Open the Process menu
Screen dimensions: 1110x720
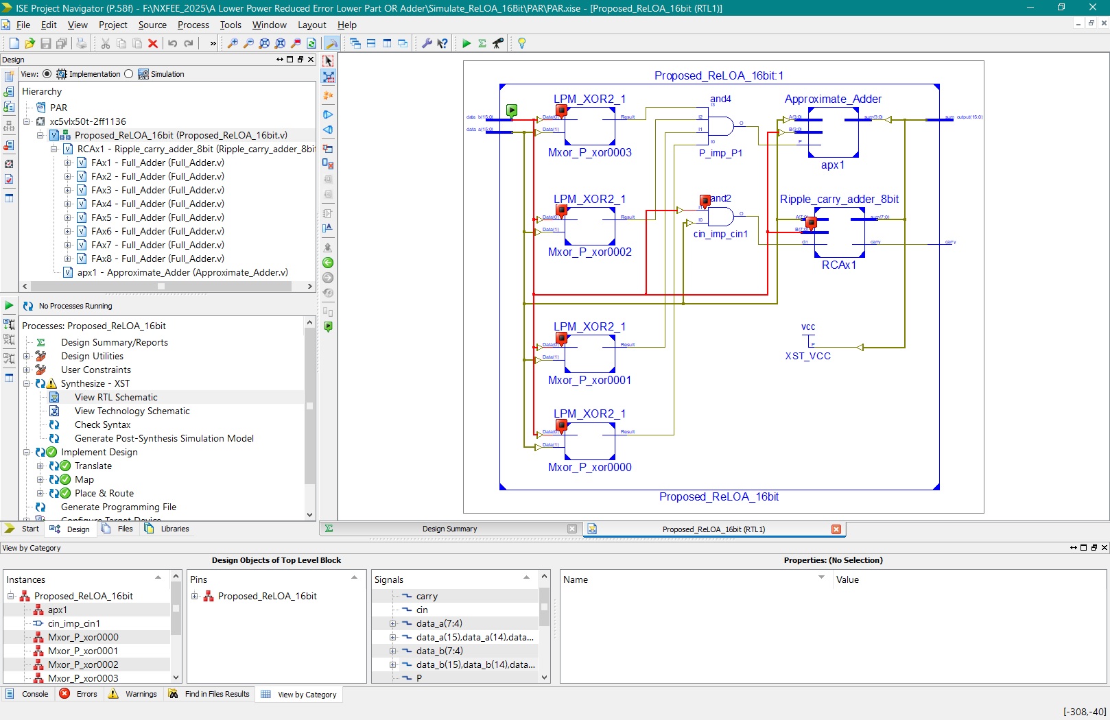(x=193, y=25)
